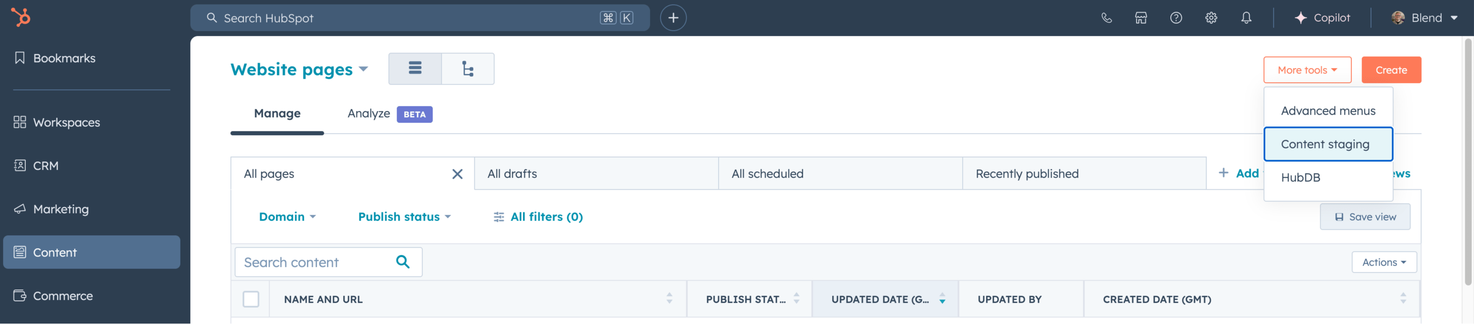Click the Create button
The height and width of the screenshot is (324, 1474).
click(1392, 69)
